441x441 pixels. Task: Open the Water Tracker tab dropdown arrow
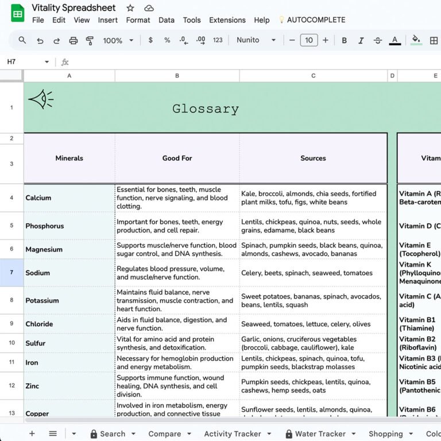click(354, 434)
